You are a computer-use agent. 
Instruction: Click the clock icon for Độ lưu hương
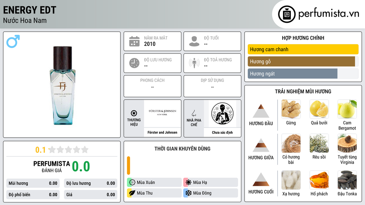(x=134, y=63)
